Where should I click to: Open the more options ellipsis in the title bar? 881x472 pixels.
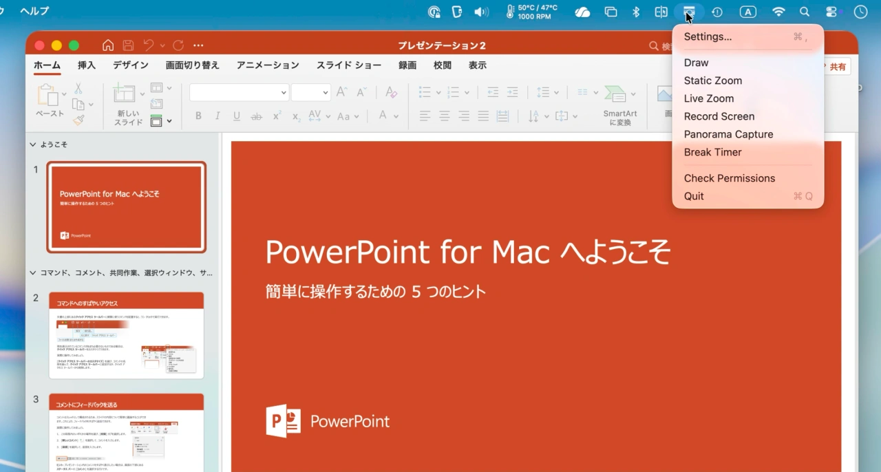[x=198, y=45]
